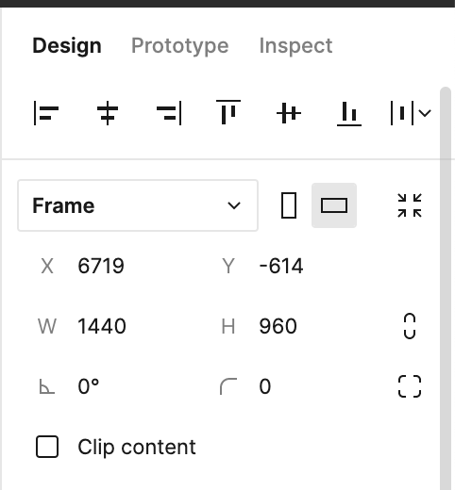Open tidy up distribute icon

click(402, 113)
